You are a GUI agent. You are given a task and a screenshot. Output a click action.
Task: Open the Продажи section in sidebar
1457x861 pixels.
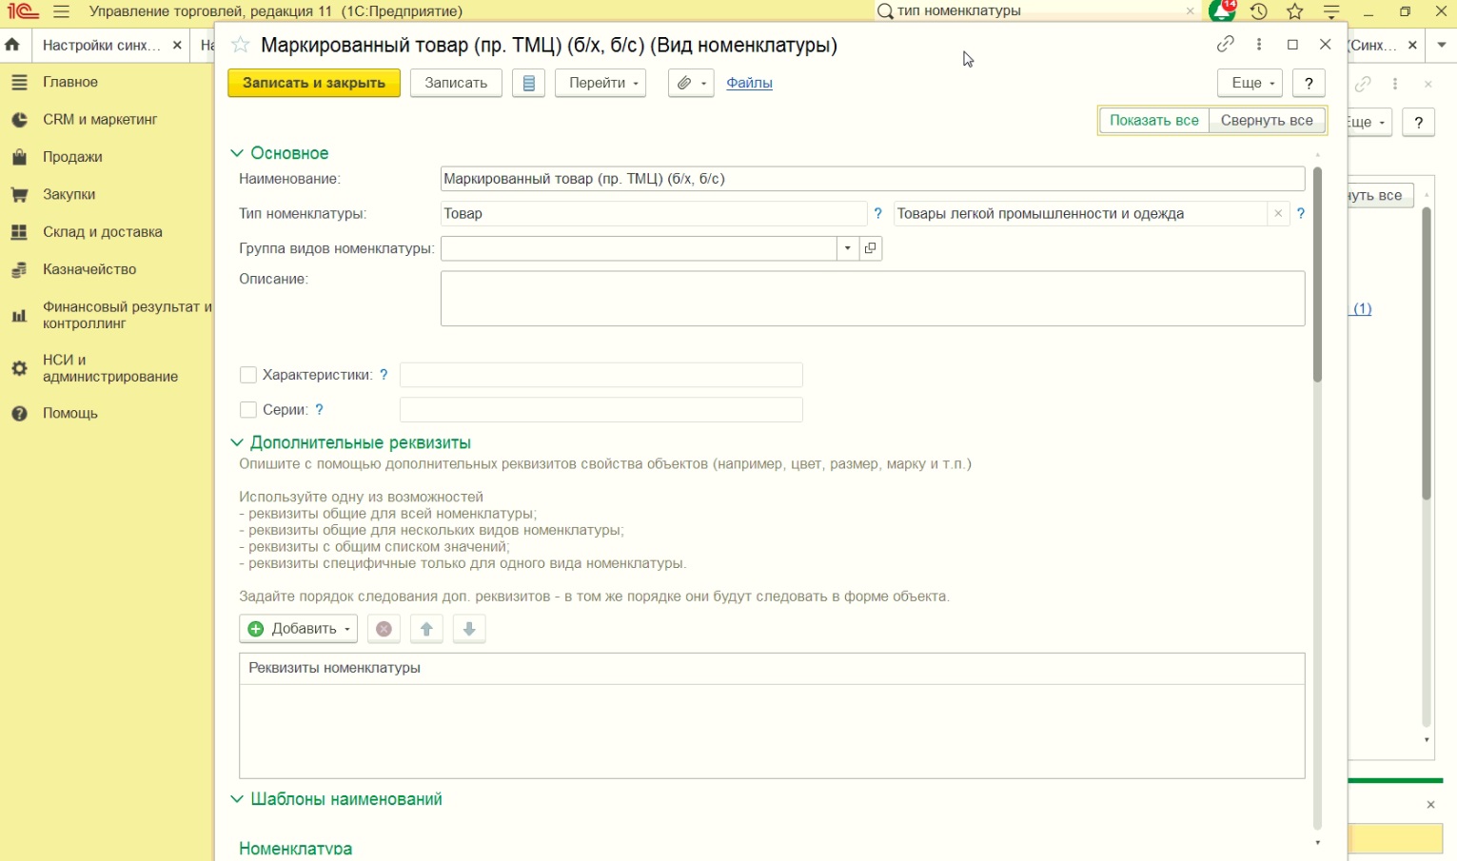click(x=72, y=157)
